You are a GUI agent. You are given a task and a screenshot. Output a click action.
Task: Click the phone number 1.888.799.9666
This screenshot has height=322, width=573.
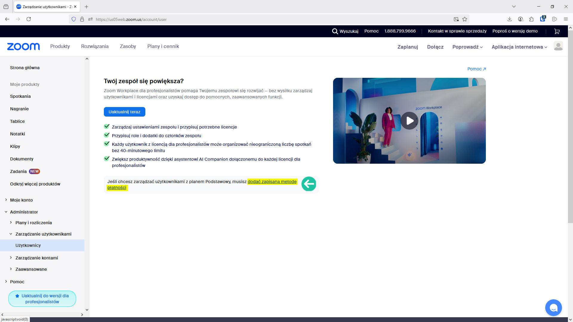[400, 31]
